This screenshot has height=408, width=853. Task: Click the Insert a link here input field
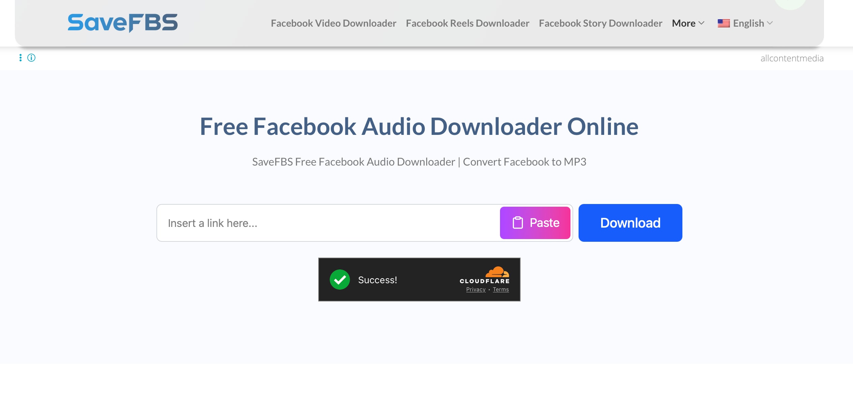point(303,223)
